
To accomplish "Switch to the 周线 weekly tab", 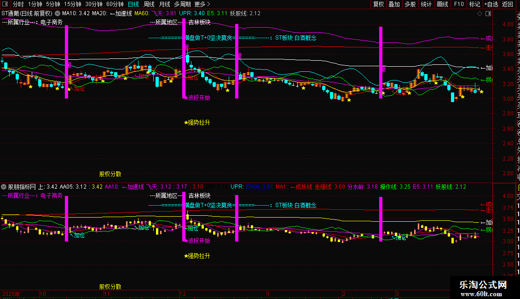I will click(149, 4).
